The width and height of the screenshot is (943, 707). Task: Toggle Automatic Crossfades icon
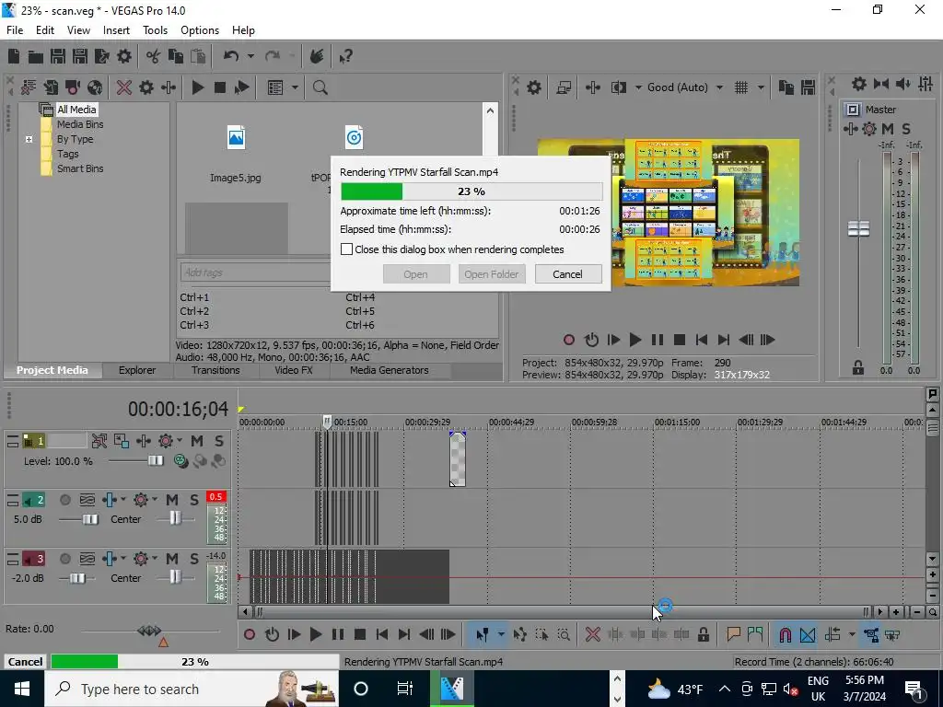pos(808,634)
